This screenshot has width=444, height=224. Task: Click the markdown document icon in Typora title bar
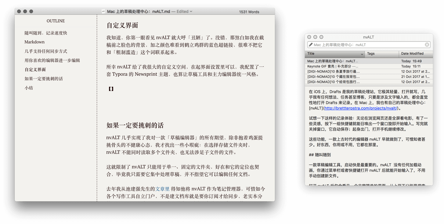[x=103, y=12]
